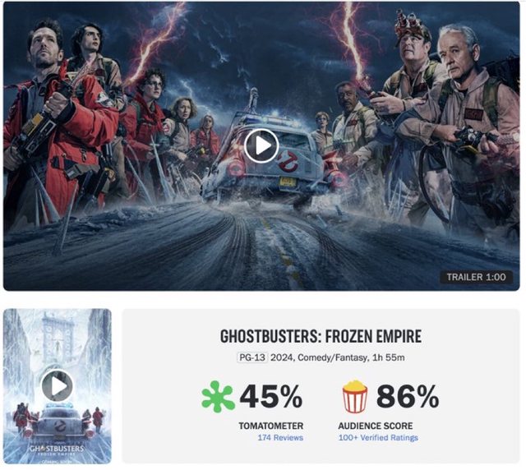
Task: Select the TOMATOMETER label
Action: (x=271, y=426)
